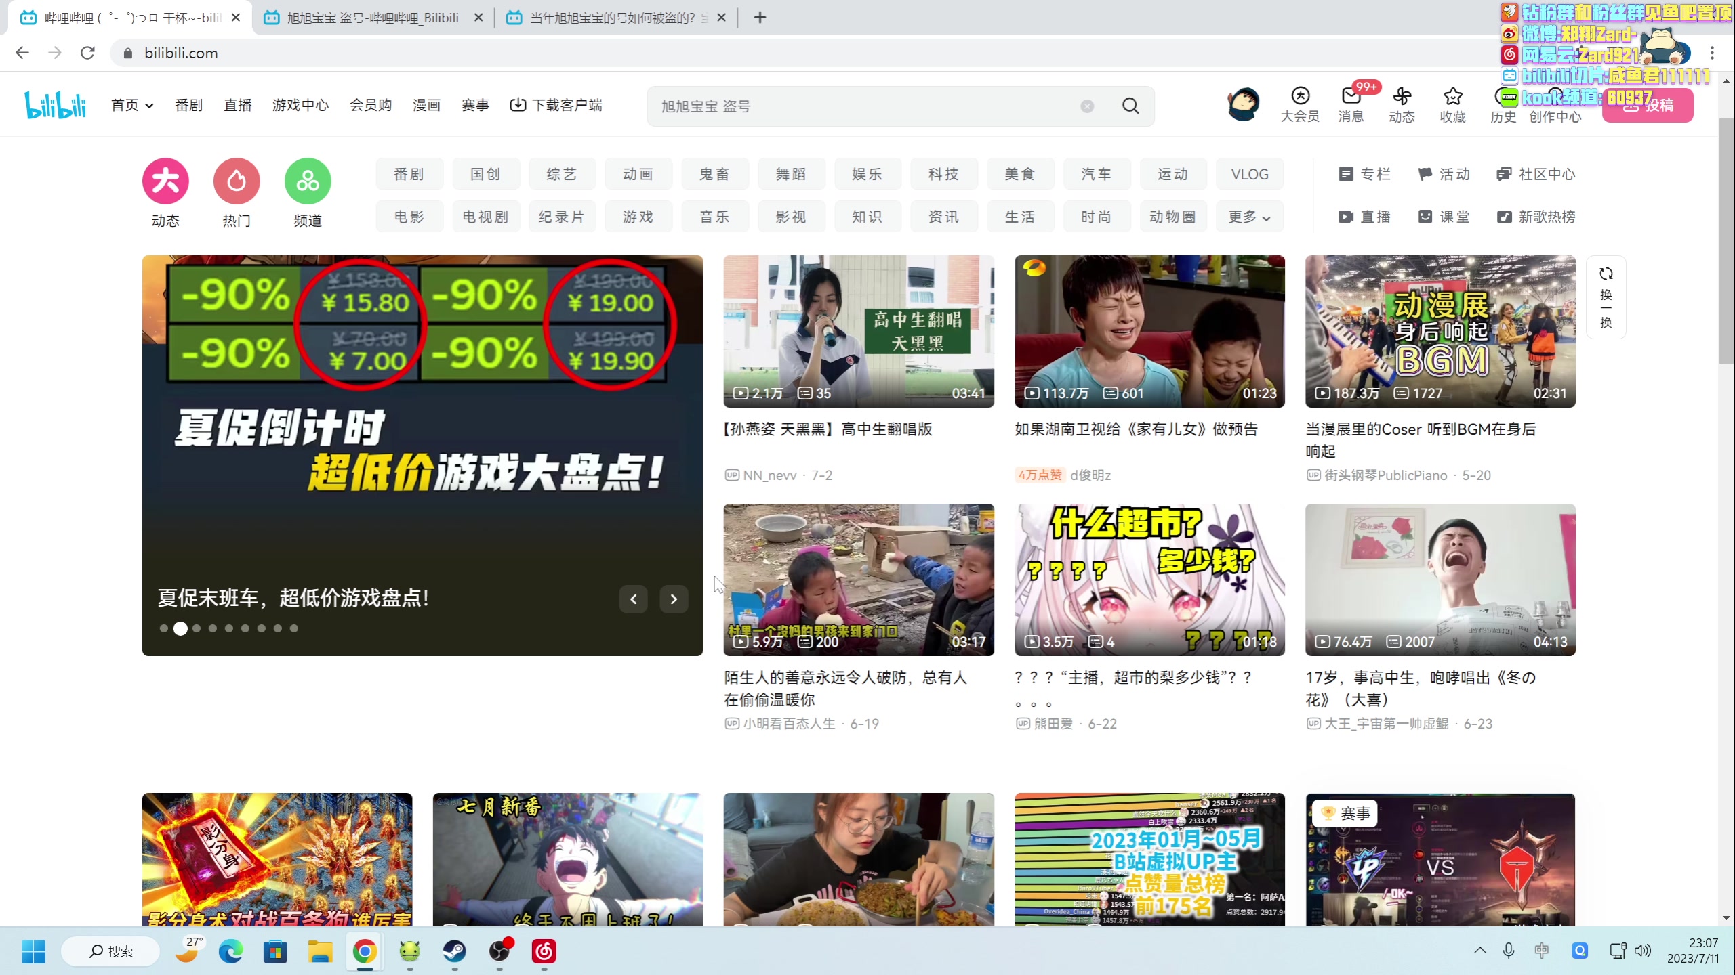Go to next carousel banner
The image size is (1735, 975).
pos(674,599)
